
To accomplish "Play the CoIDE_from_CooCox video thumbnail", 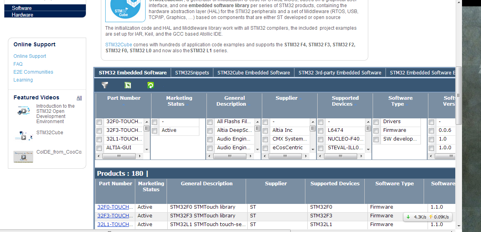I will point(23,156).
